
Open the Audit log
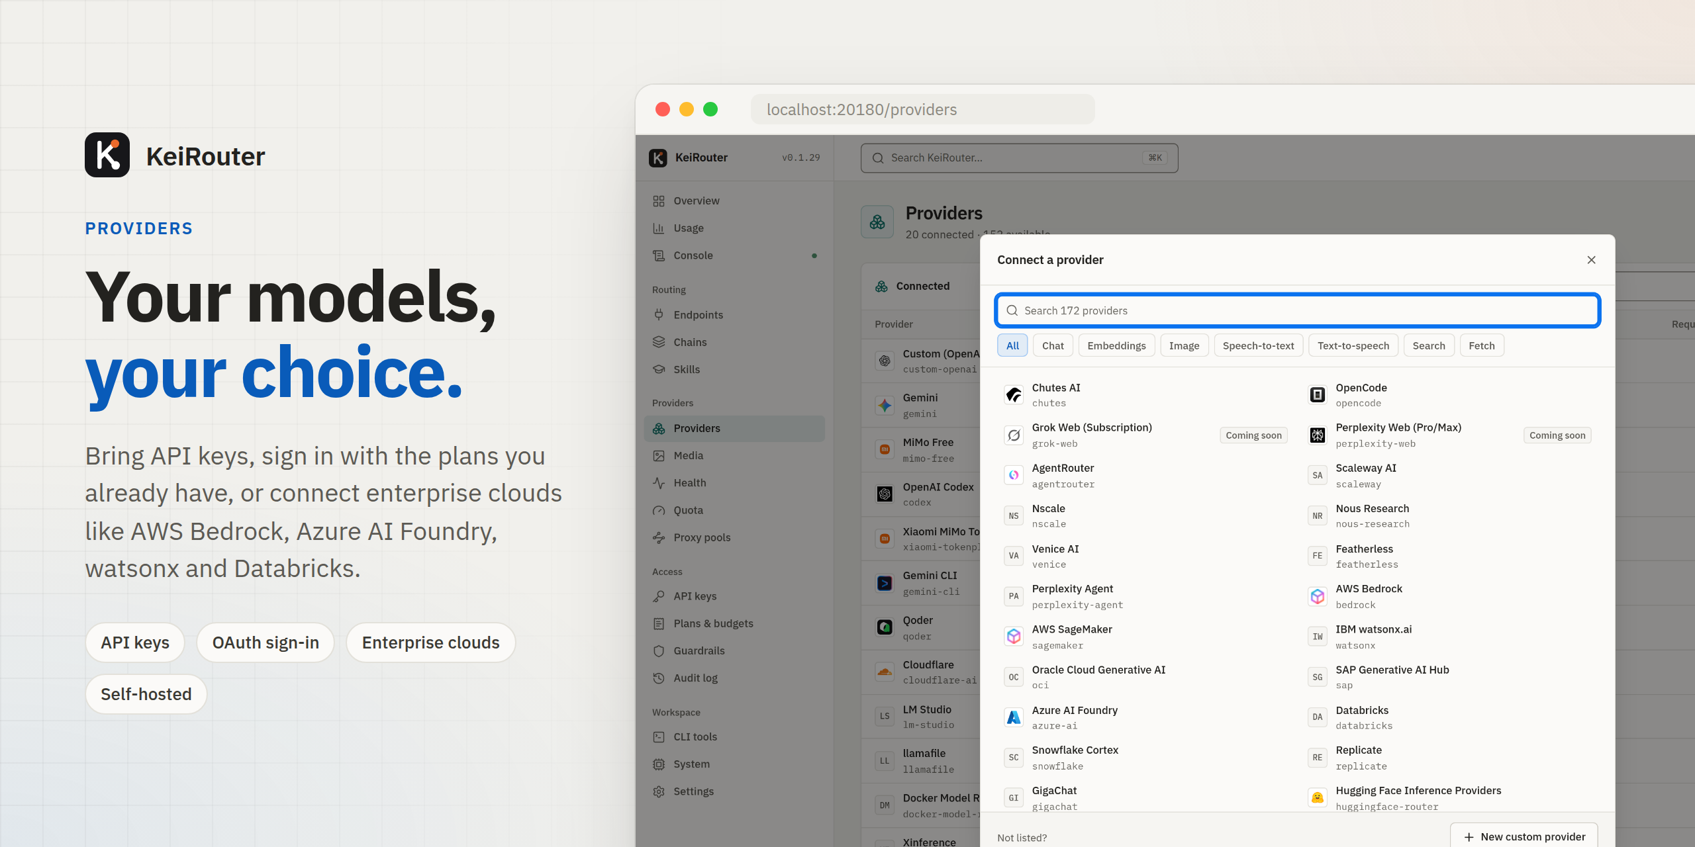point(734,678)
